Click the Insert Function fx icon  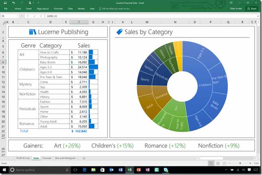[x=41, y=16]
